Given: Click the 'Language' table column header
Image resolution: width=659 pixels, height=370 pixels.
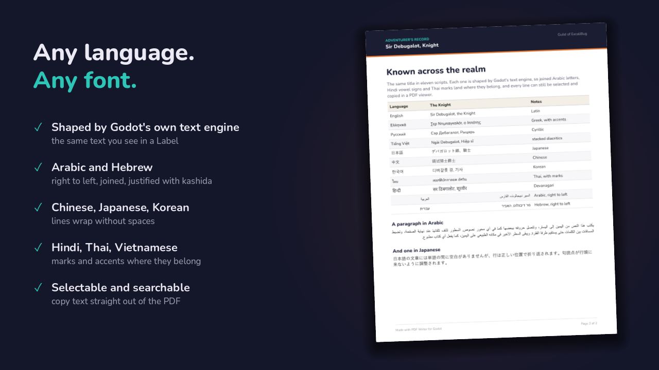Looking at the screenshot, I should tap(398, 106).
